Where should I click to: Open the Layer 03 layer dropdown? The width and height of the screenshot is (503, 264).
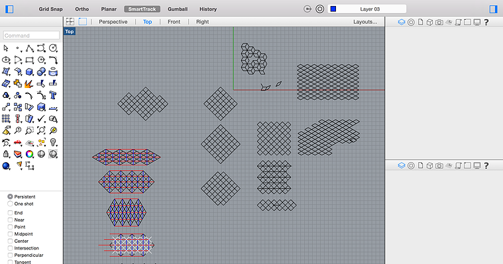(367, 9)
